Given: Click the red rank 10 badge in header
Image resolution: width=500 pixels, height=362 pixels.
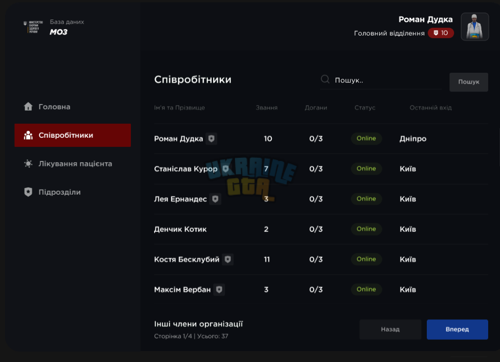Looking at the screenshot, I should point(441,33).
